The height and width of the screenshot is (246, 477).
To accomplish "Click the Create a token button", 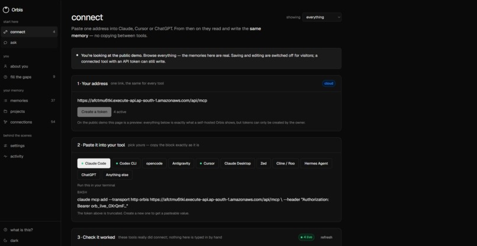I will tap(94, 112).
